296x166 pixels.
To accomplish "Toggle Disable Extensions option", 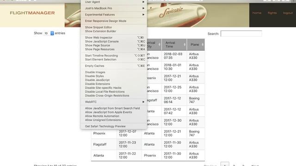I will pyautogui.click(x=114, y=84).
